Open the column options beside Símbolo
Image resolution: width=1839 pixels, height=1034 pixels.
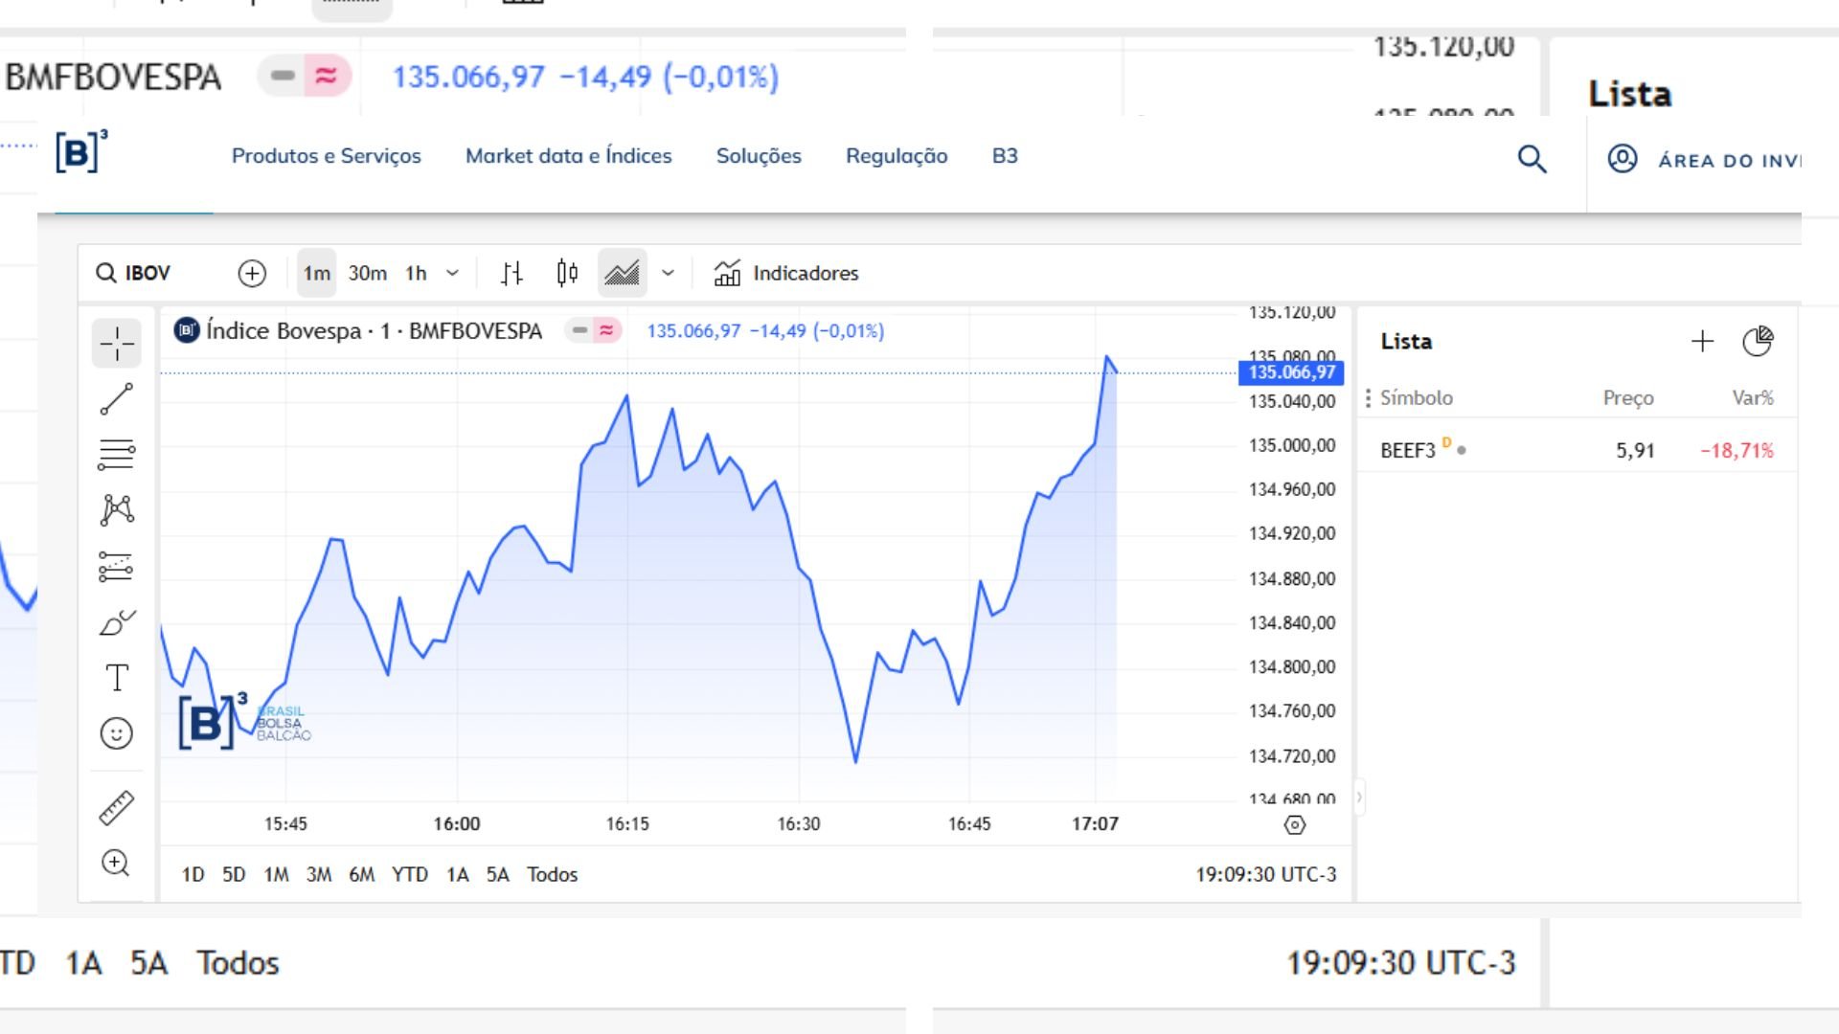click(1368, 398)
